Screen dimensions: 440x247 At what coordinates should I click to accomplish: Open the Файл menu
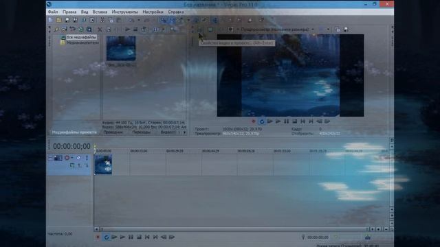(53, 12)
